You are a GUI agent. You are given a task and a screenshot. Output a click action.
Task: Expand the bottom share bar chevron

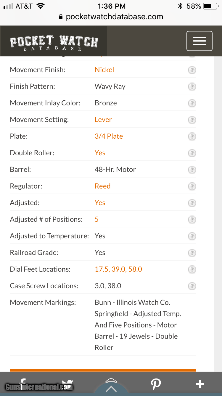coord(111,387)
